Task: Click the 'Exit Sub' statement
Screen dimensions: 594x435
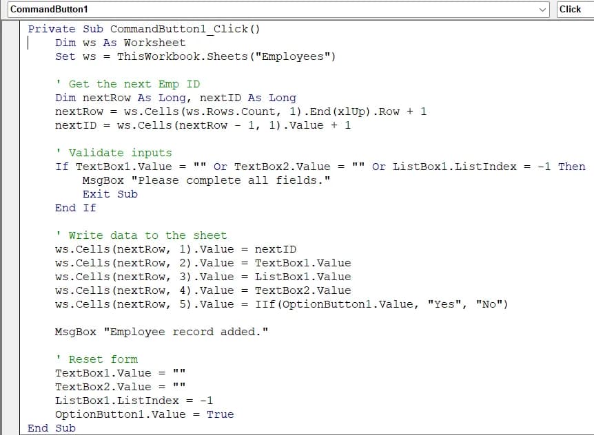Action: tap(110, 194)
